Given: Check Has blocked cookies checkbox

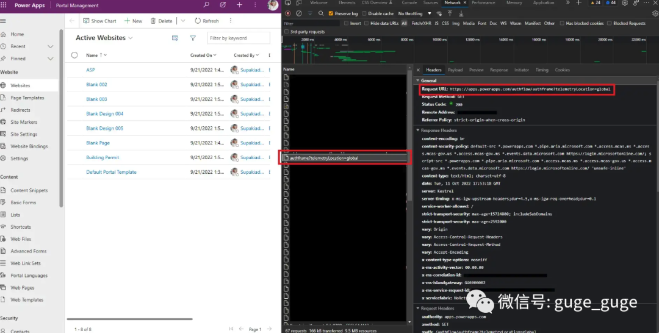Looking at the screenshot, I should 562,24.
